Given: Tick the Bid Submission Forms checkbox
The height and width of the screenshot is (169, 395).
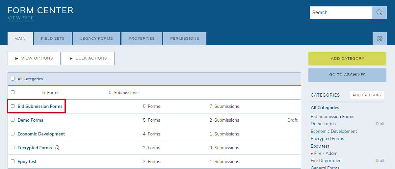Looking at the screenshot, I should pos(13,106).
